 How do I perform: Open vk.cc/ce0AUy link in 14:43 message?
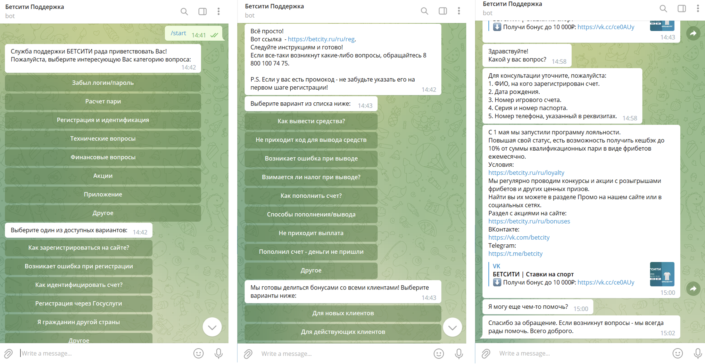tap(606, 27)
